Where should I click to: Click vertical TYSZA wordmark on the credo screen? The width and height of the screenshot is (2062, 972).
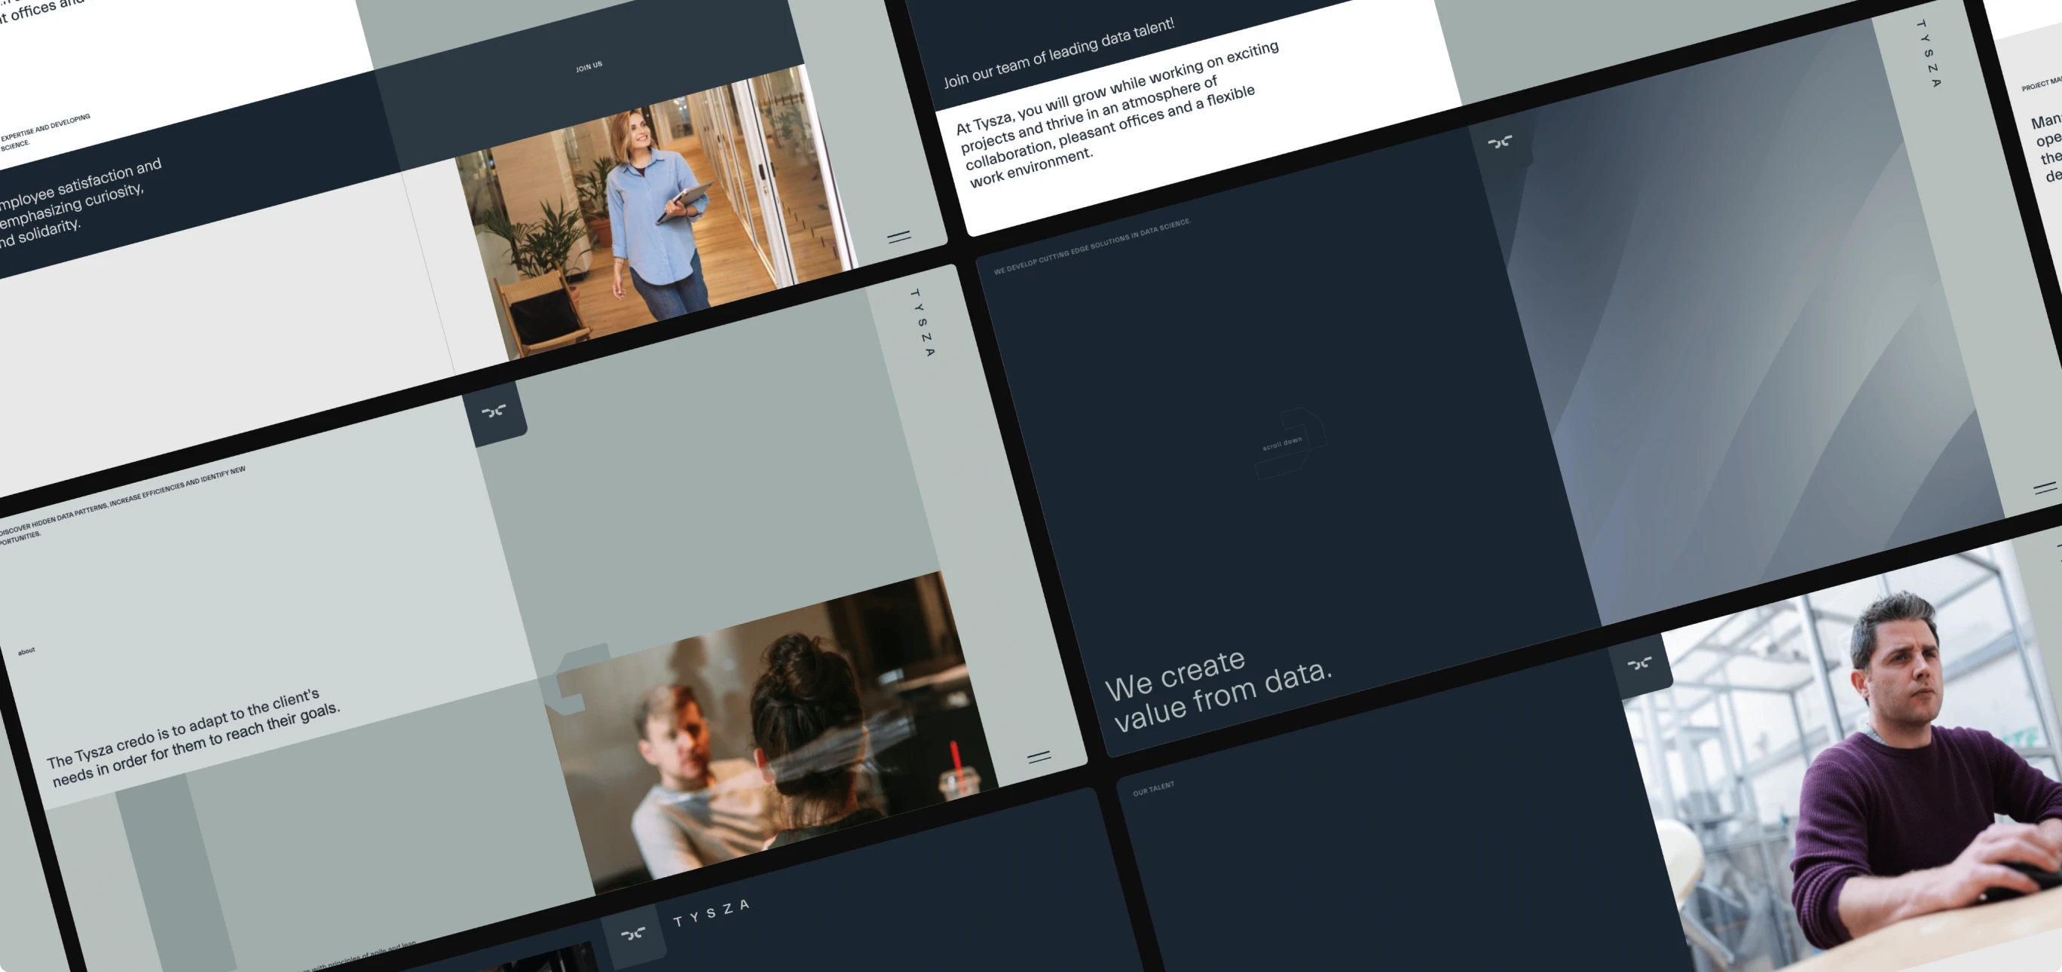(922, 322)
